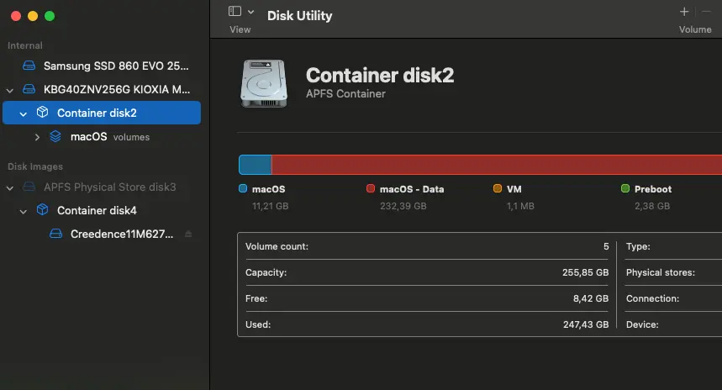Click the Creedence11M627 drive icon
This screenshot has height=390, width=722.
(55, 234)
